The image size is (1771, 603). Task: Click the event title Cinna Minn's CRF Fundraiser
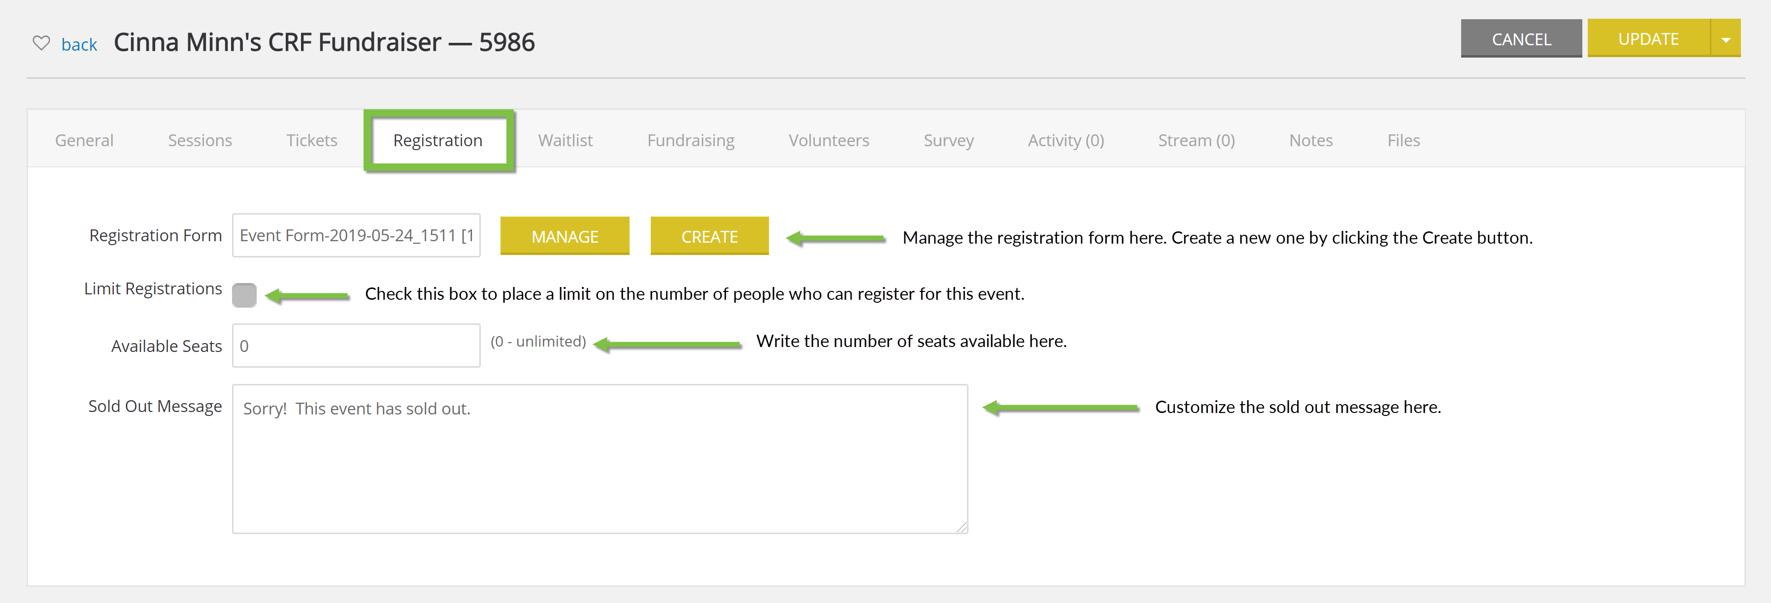pyautogui.click(x=324, y=42)
